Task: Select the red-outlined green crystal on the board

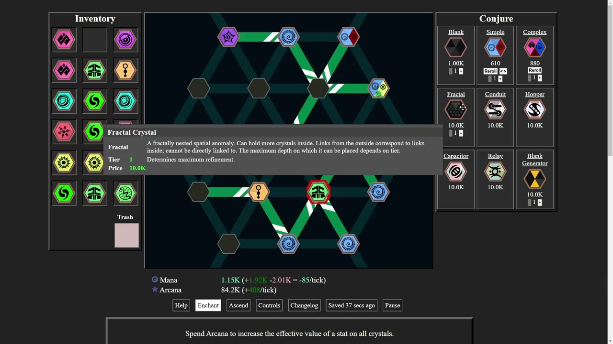Action: tap(318, 192)
